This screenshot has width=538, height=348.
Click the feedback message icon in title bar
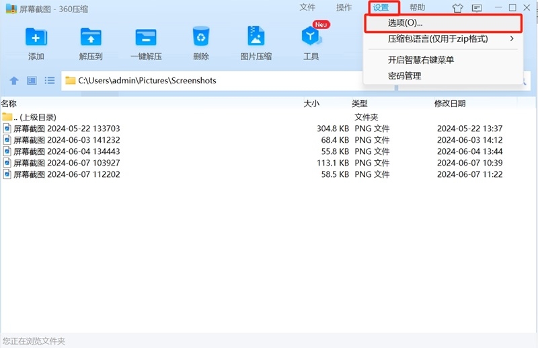click(x=477, y=8)
